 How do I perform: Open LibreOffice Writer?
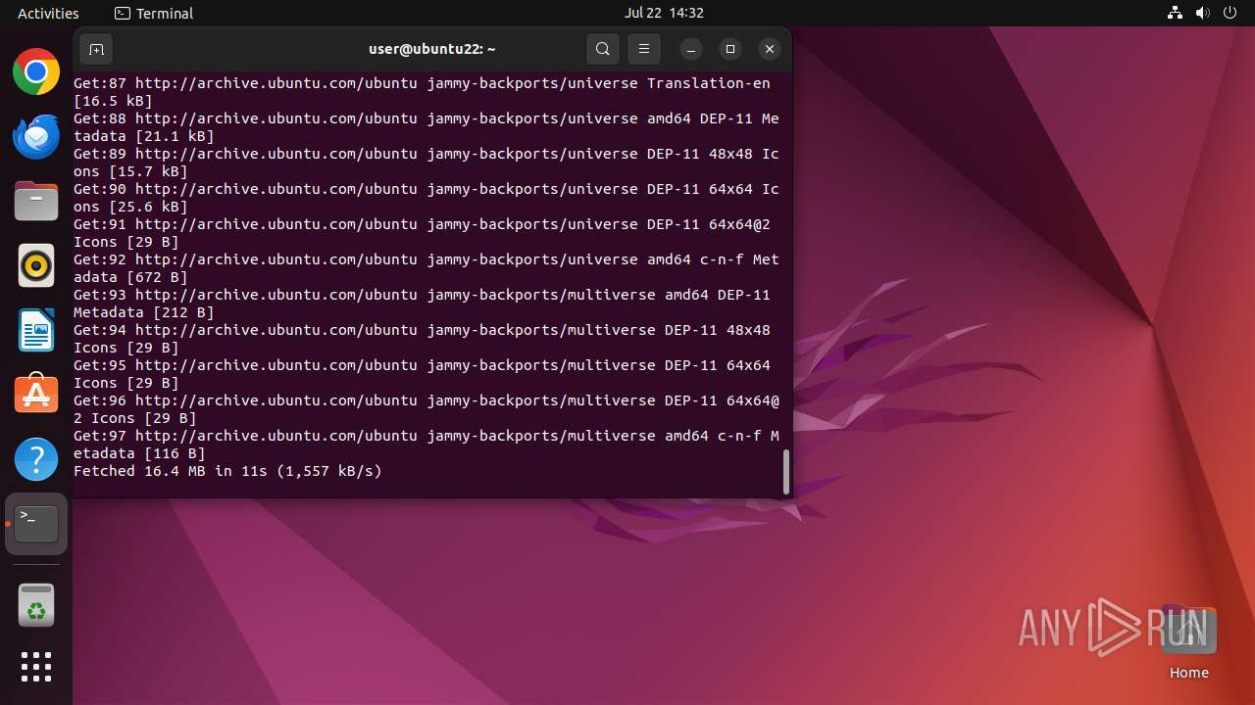[36, 330]
